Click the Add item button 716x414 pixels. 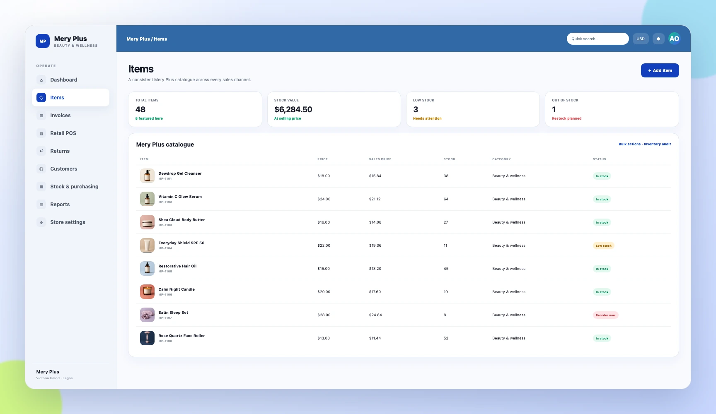tap(660, 70)
